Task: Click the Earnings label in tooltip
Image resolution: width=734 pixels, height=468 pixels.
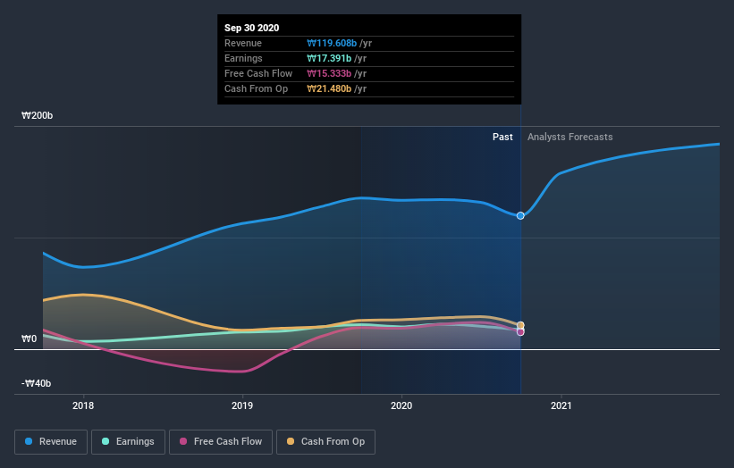Action: coord(243,58)
